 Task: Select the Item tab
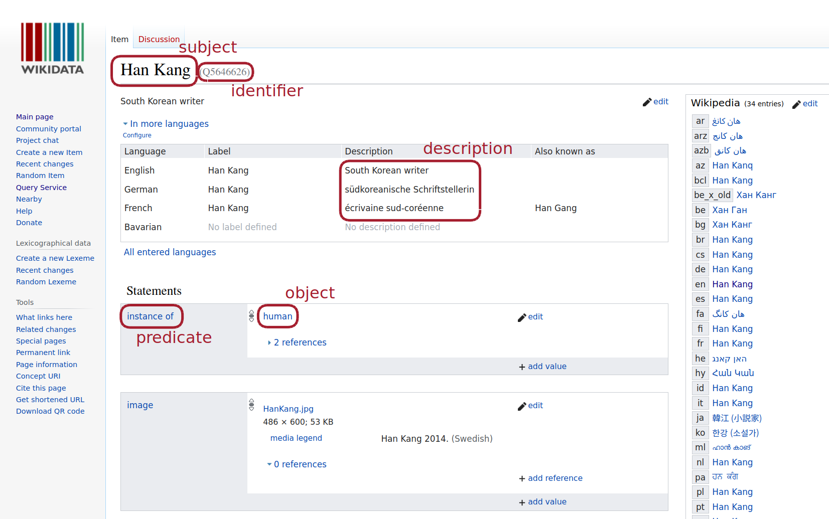click(x=119, y=39)
